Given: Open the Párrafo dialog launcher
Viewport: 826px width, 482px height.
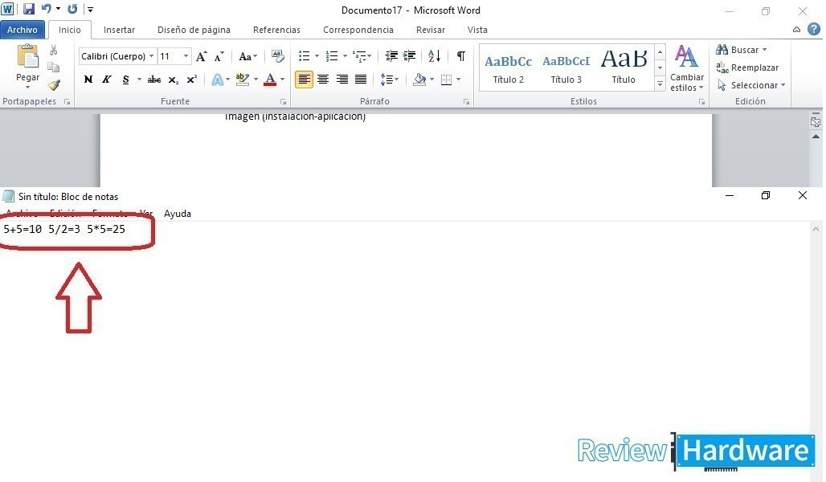Looking at the screenshot, I should pyautogui.click(x=466, y=102).
